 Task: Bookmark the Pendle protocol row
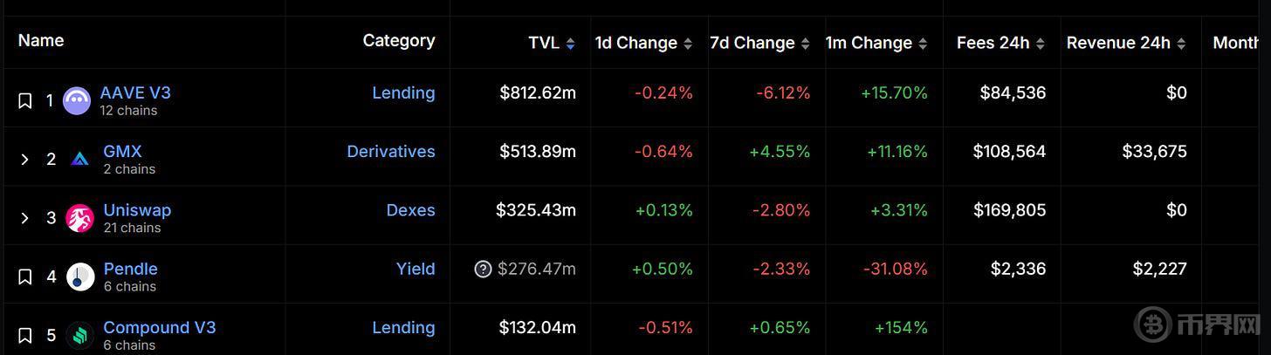click(x=25, y=276)
